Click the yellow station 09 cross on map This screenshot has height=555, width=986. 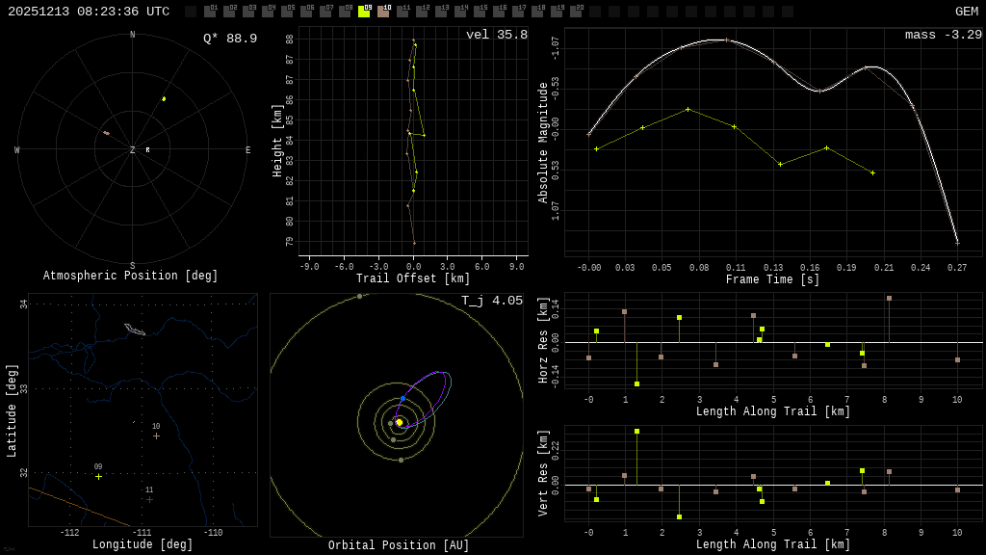98,476
